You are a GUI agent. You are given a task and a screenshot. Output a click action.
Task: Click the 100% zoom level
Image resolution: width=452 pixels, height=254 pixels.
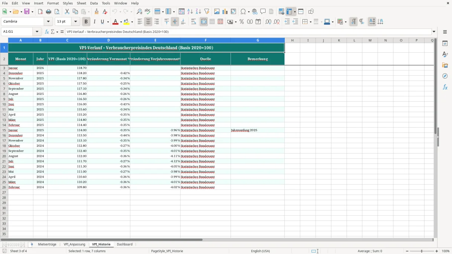pyautogui.click(x=446, y=251)
